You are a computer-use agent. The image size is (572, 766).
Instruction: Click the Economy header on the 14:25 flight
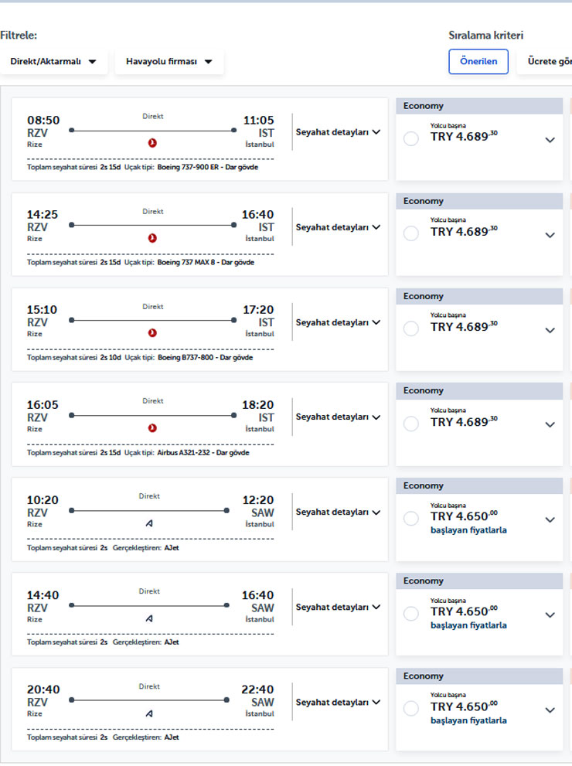(x=424, y=201)
